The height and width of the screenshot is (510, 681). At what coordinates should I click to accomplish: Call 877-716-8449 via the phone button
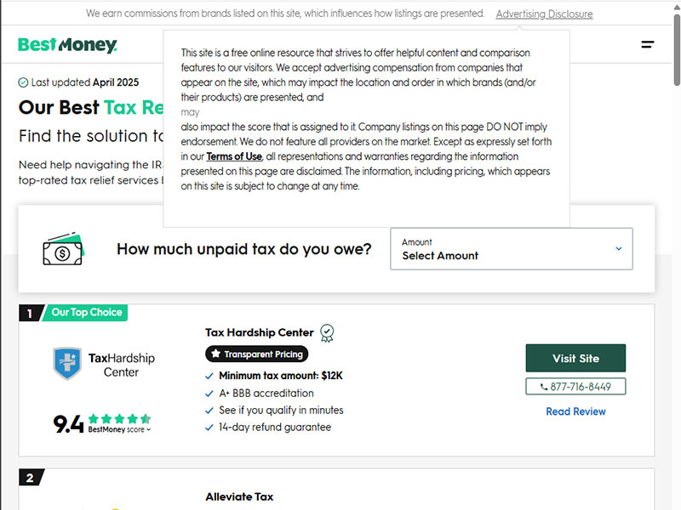[x=575, y=387]
